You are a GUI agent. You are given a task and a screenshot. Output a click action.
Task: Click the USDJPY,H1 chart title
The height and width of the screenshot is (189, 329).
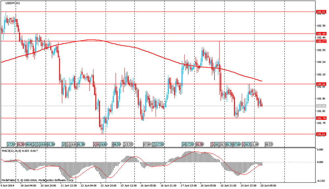pos(11,3)
